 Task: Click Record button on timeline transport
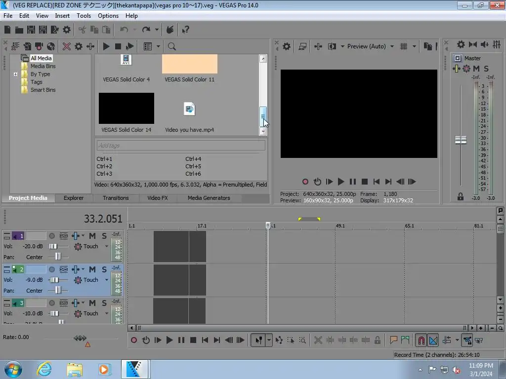point(134,341)
